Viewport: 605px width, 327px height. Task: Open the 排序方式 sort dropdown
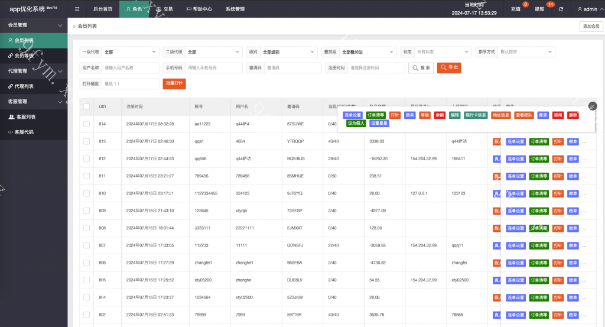[x=526, y=51]
